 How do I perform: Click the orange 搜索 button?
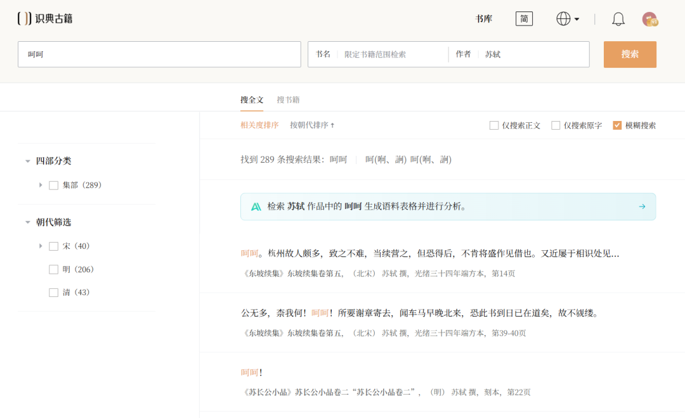[x=630, y=54]
